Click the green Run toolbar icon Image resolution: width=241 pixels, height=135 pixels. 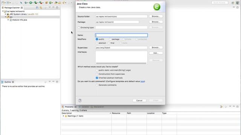[x=31, y=3]
